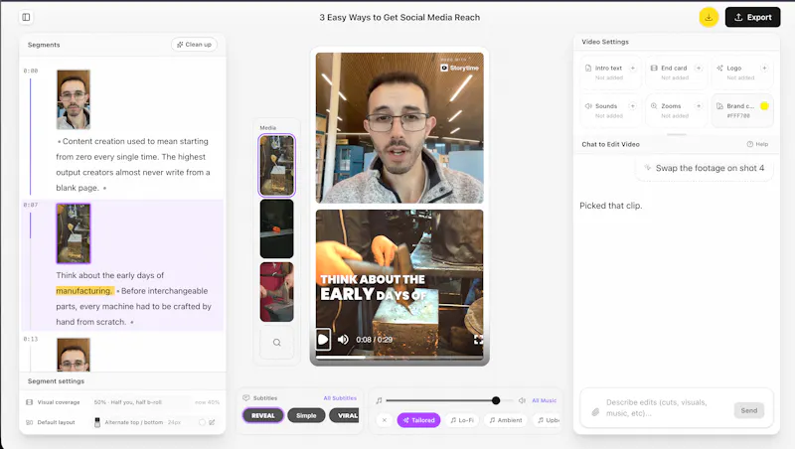Click the Sounds speaker icon
This screenshot has height=449, width=795.
pyautogui.click(x=588, y=106)
